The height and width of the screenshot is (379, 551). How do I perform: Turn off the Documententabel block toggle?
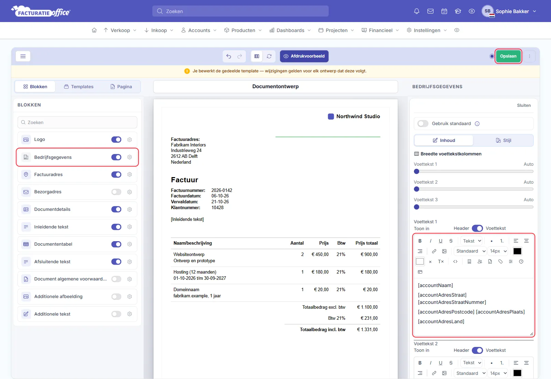coord(116,244)
